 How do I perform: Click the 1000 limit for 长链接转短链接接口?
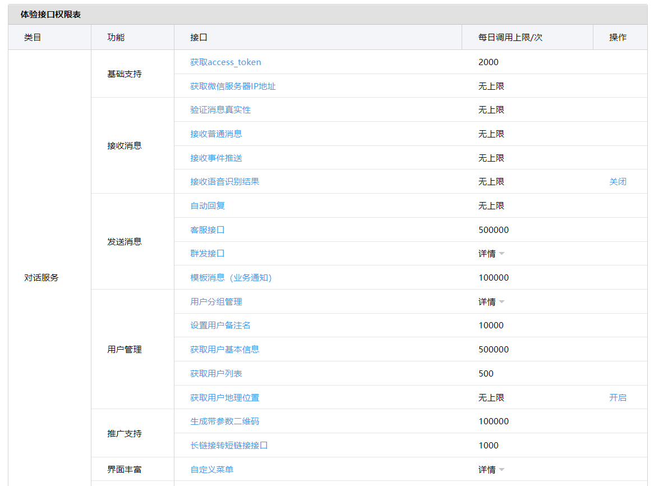[x=489, y=446]
